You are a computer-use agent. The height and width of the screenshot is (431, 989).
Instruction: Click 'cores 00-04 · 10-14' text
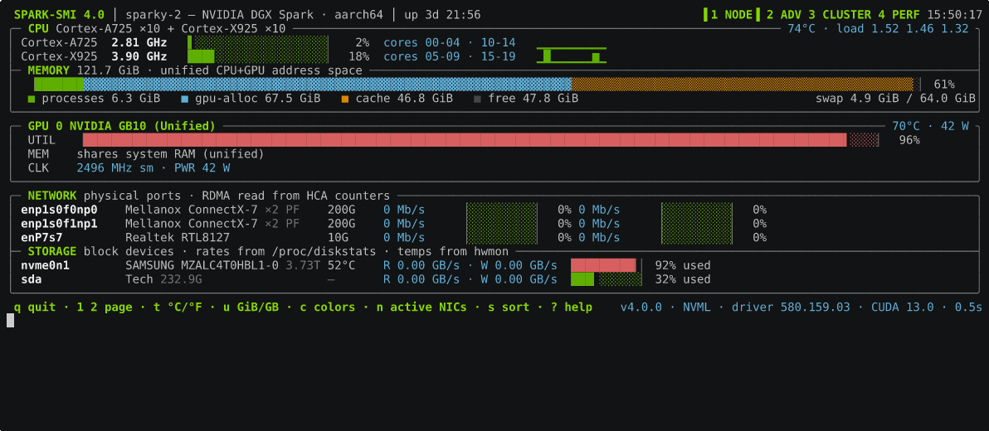450,43
